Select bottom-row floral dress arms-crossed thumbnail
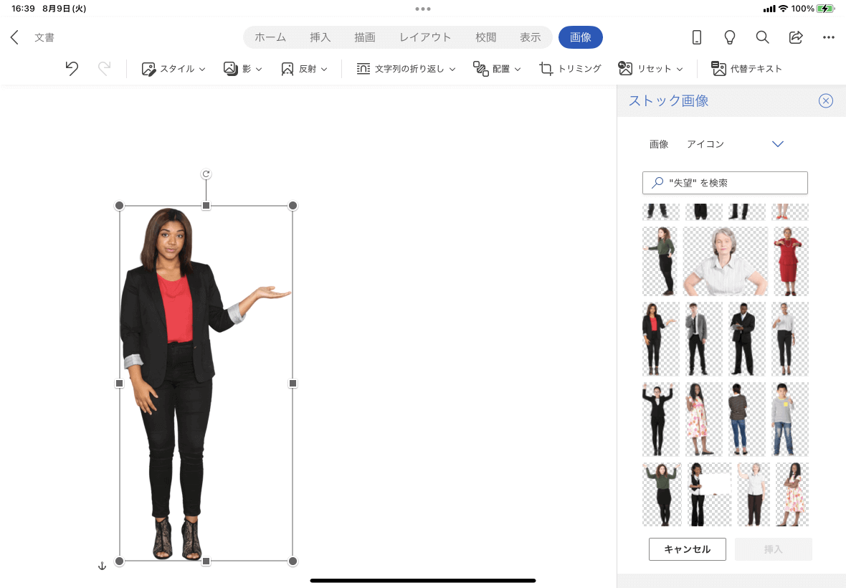This screenshot has width=846, height=588. click(792, 494)
